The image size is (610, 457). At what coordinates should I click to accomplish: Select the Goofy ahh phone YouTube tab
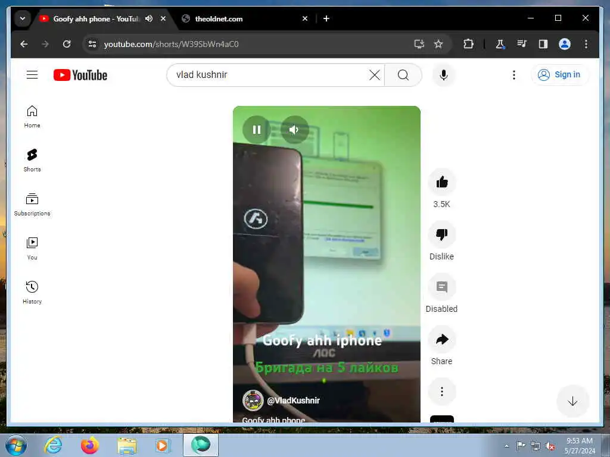96,18
